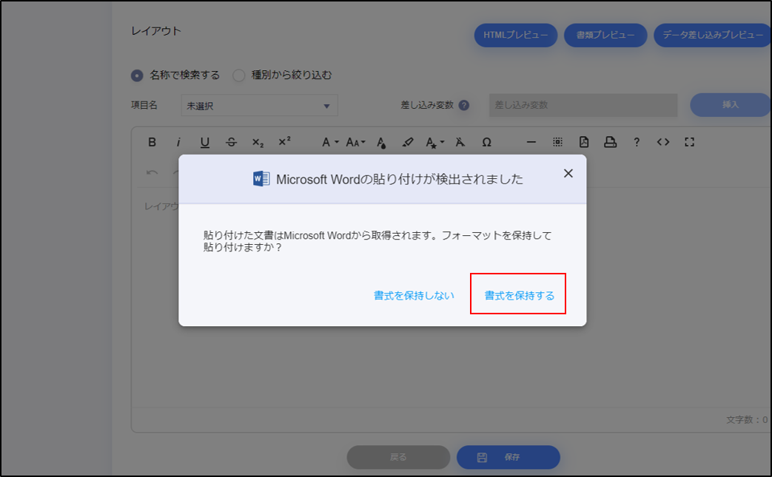772x477 pixels.
Task: Click the レイアウト section heading
Action: pyautogui.click(x=156, y=31)
